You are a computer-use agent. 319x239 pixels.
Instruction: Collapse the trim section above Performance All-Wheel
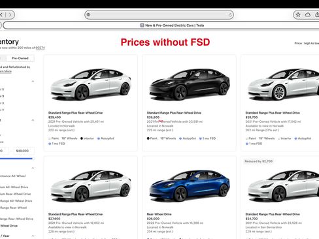33,168
